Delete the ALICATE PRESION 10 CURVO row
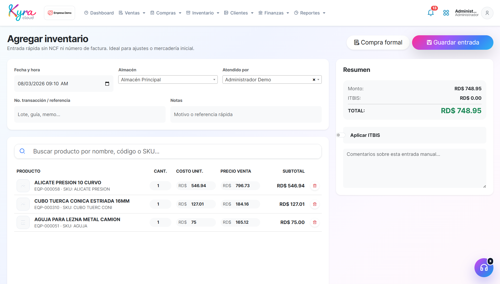This screenshot has width=500, height=284. point(315,186)
